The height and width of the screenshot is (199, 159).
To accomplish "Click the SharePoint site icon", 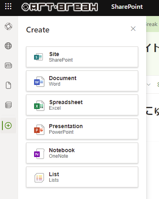I will (x=38, y=57).
